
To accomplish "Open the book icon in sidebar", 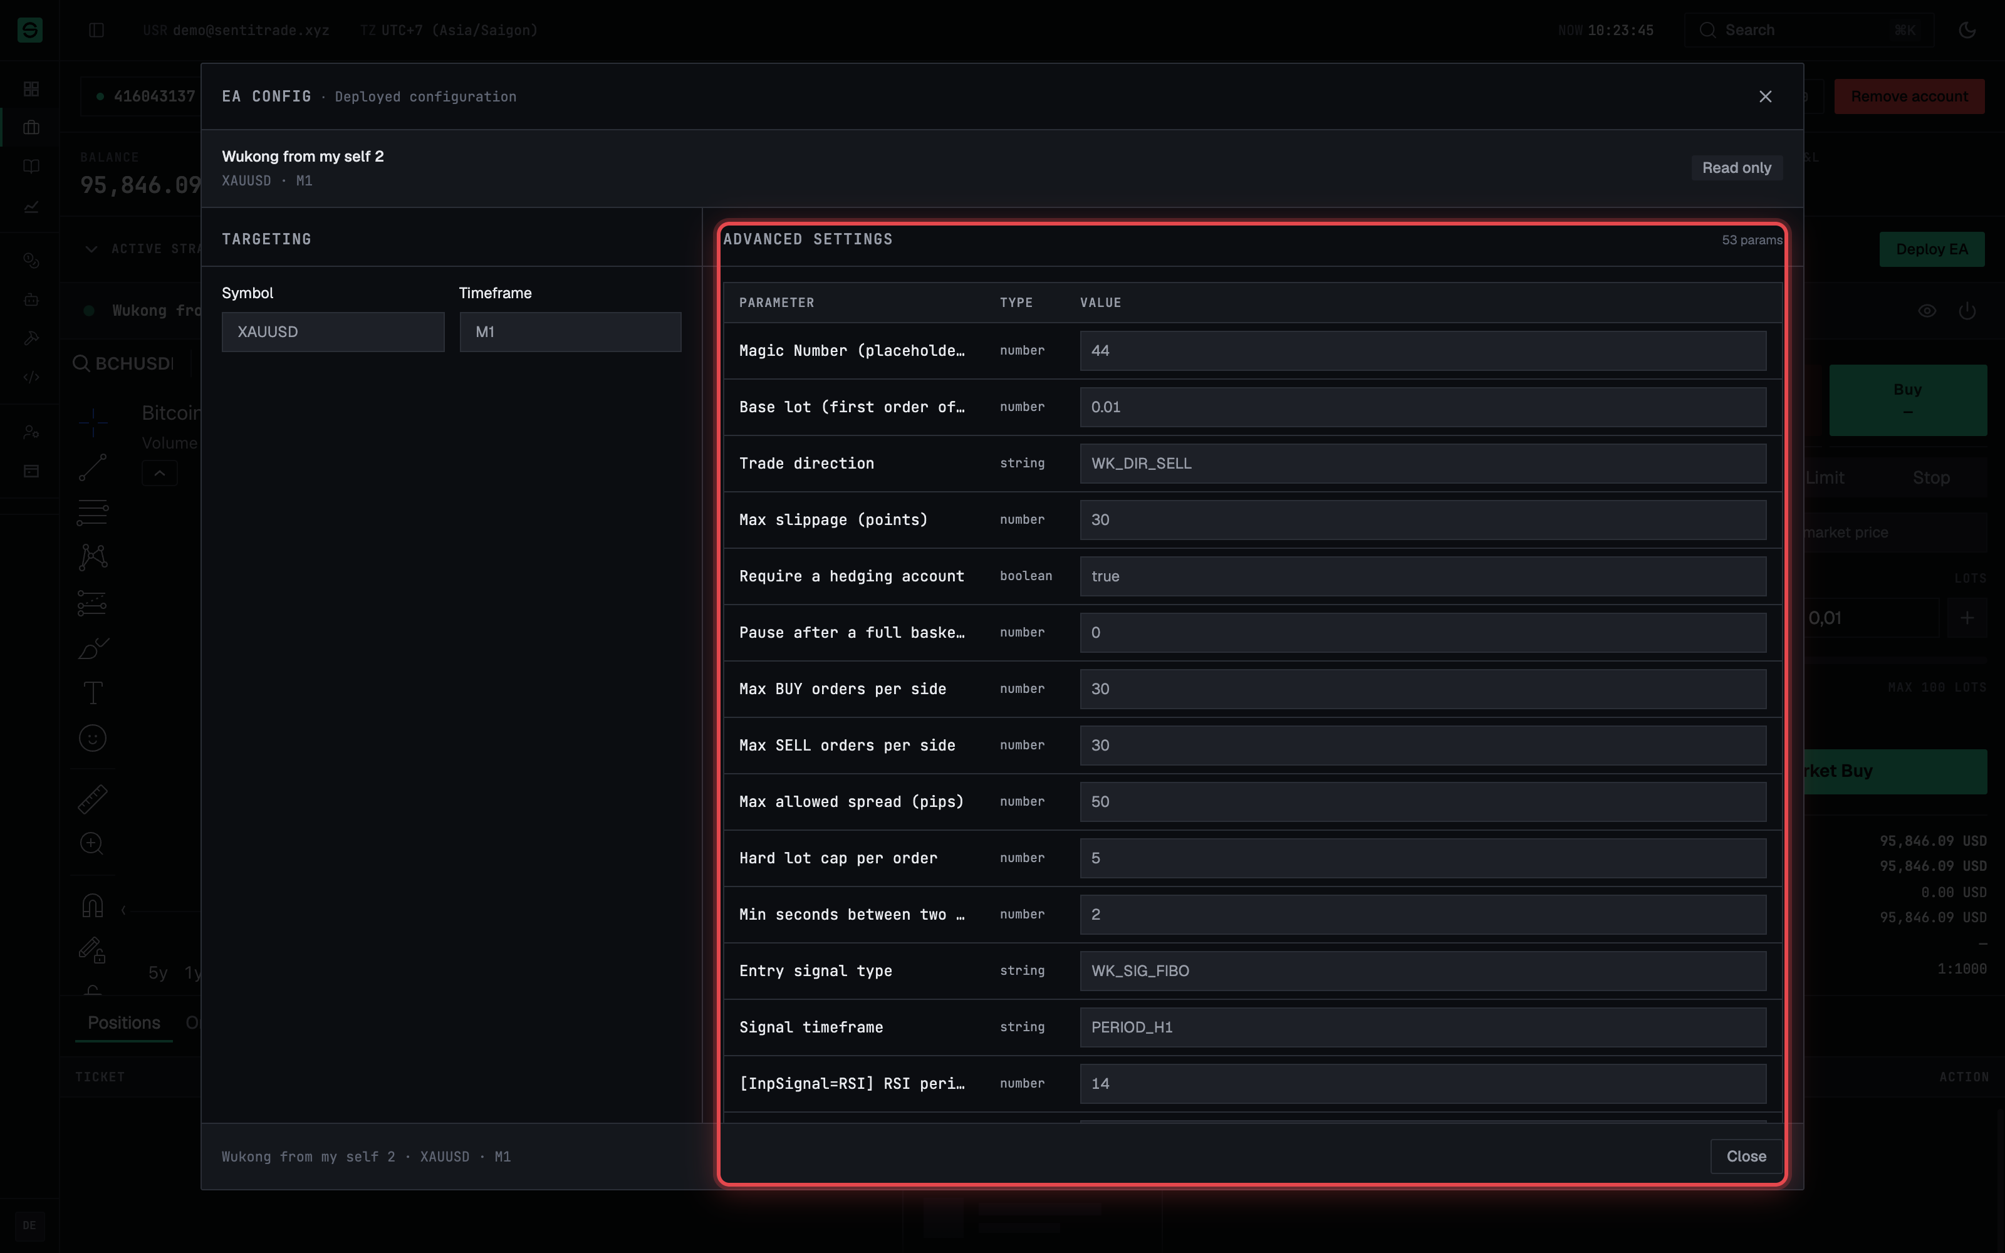I will coord(31,167).
